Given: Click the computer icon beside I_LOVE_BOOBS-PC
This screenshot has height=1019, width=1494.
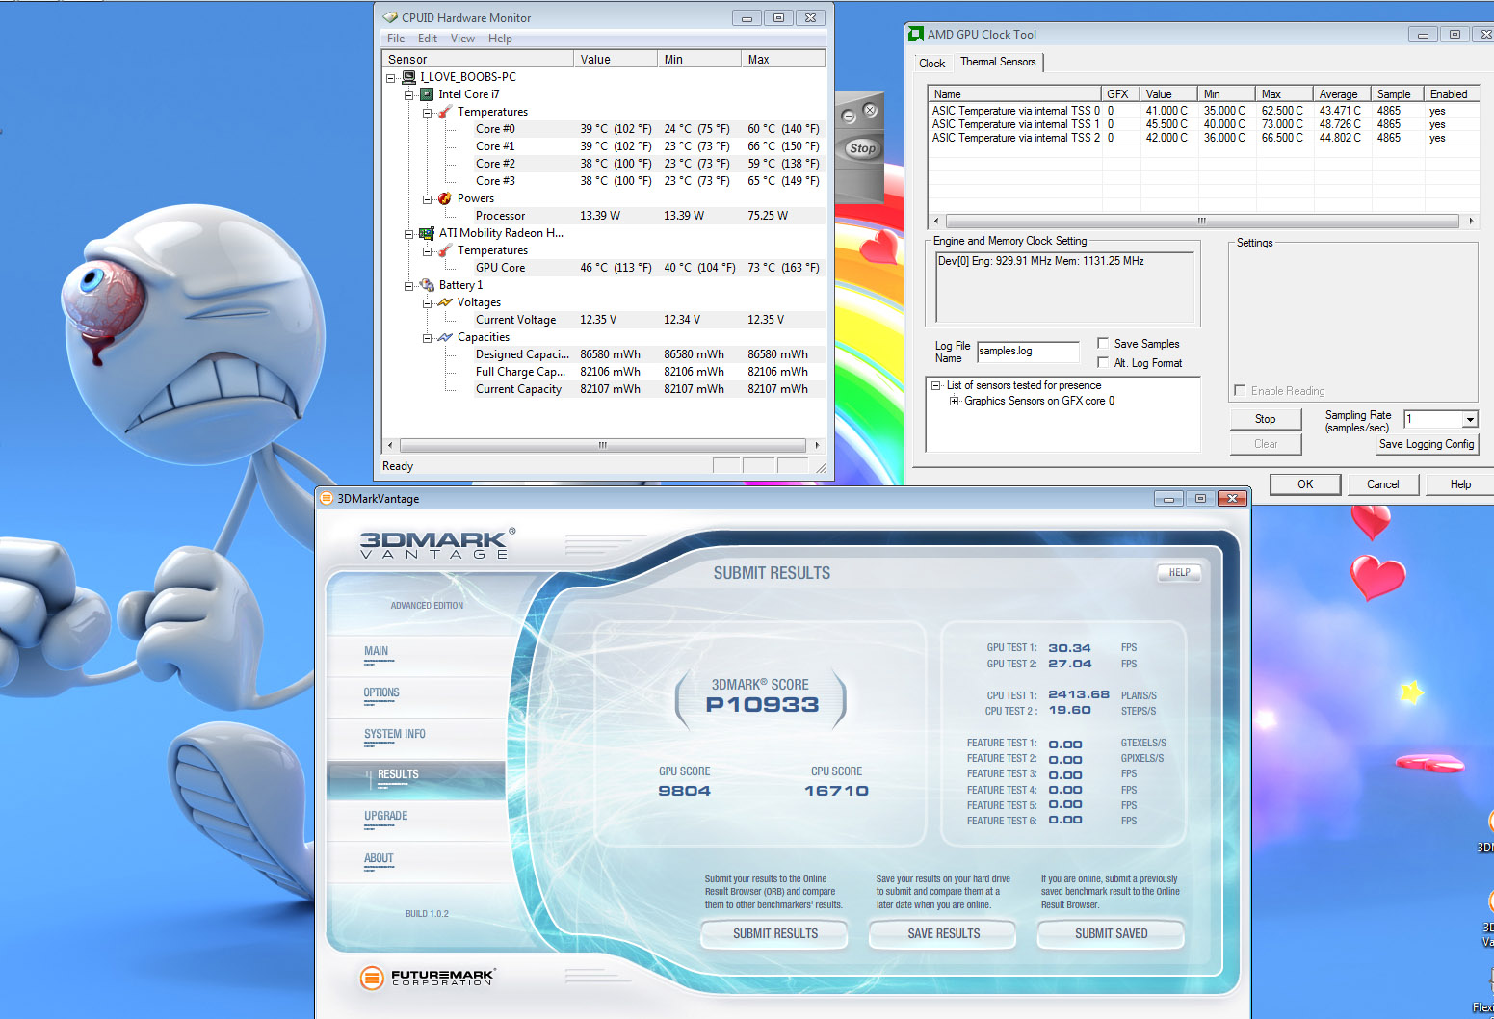Looking at the screenshot, I should pos(408,77).
